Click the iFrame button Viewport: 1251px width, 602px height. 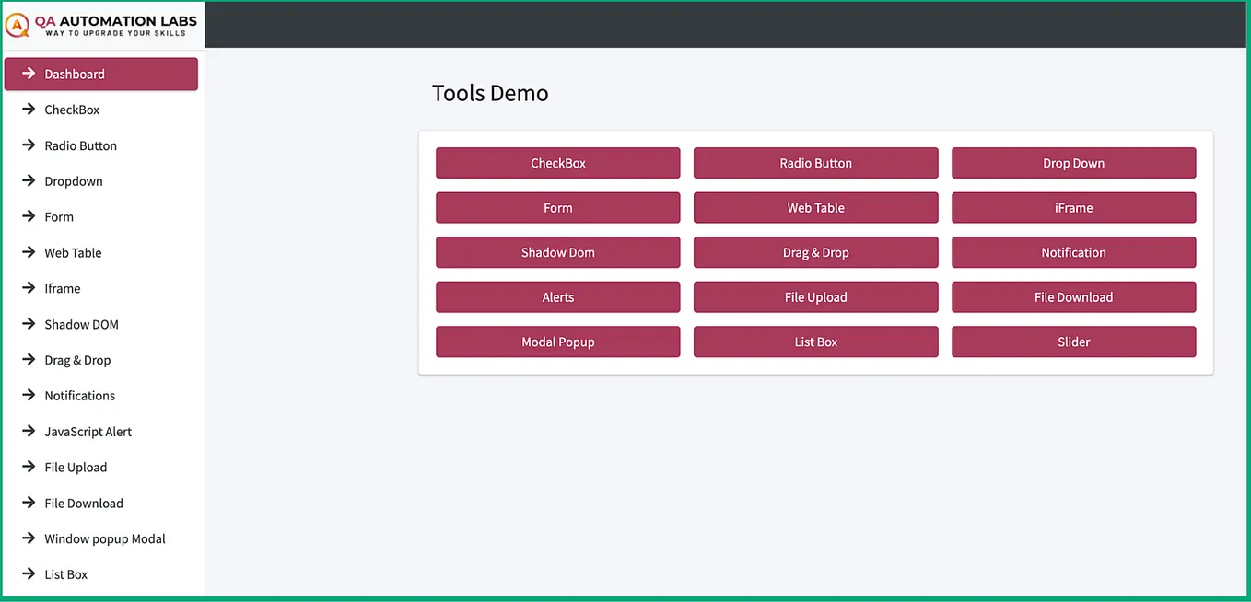point(1073,207)
